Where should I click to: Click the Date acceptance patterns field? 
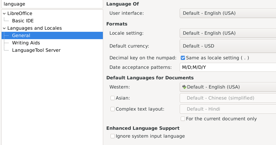tap(228, 67)
